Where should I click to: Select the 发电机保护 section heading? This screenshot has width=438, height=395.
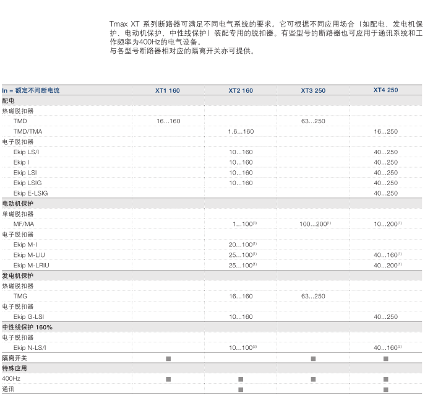pyautogui.click(x=17, y=276)
